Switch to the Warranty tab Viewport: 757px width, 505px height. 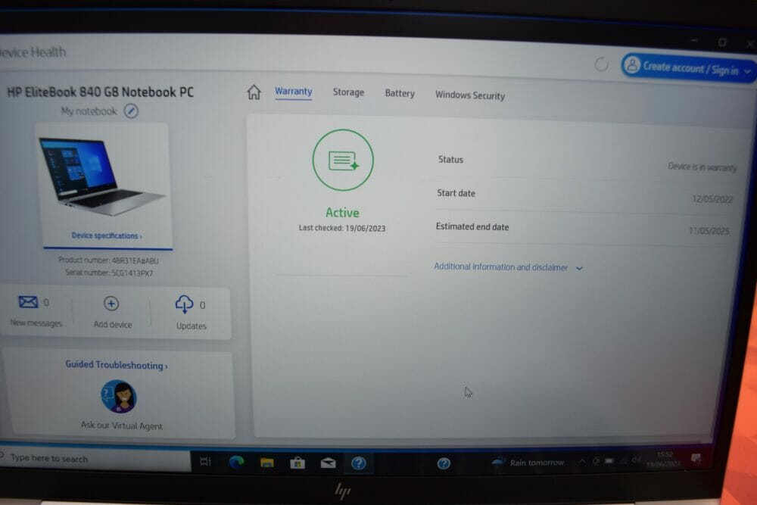tap(294, 92)
